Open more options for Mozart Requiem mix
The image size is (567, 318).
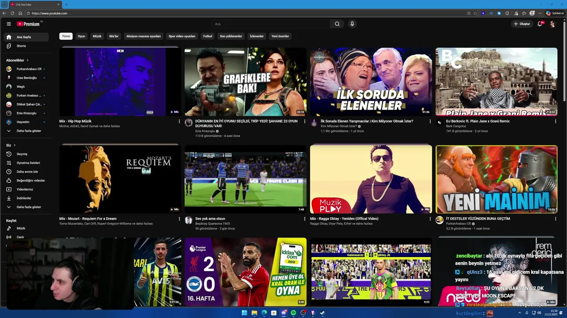click(179, 219)
